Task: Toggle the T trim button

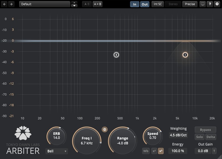Action: pos(214,151)
